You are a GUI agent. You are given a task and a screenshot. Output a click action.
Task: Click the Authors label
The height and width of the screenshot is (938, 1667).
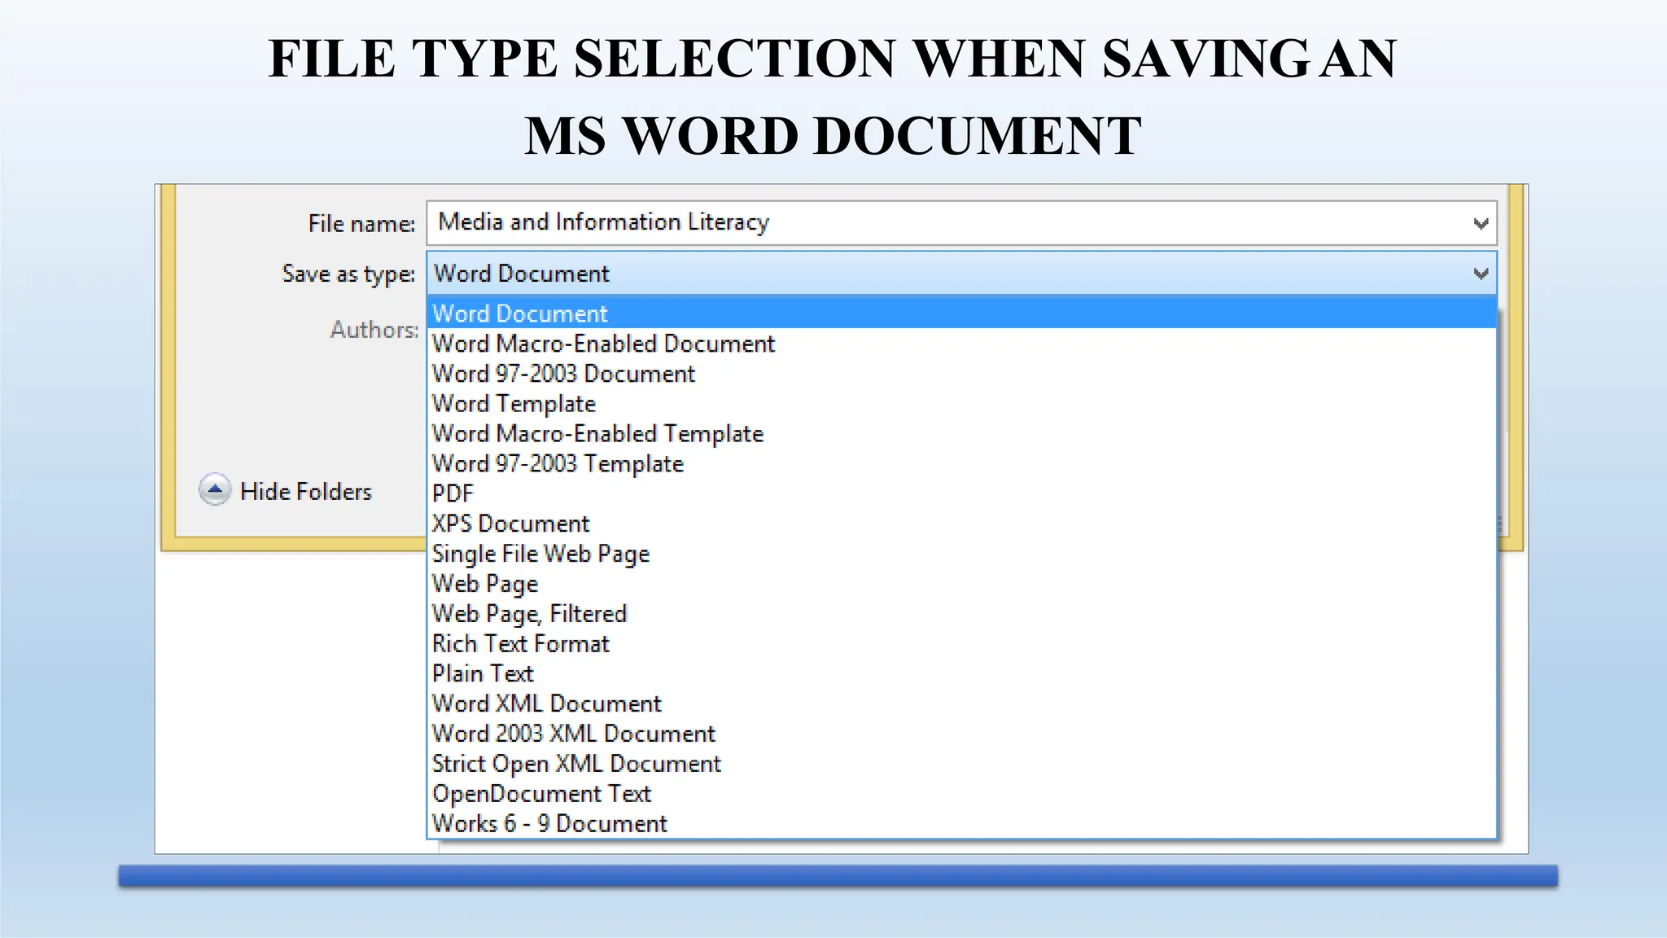point(374,330)
